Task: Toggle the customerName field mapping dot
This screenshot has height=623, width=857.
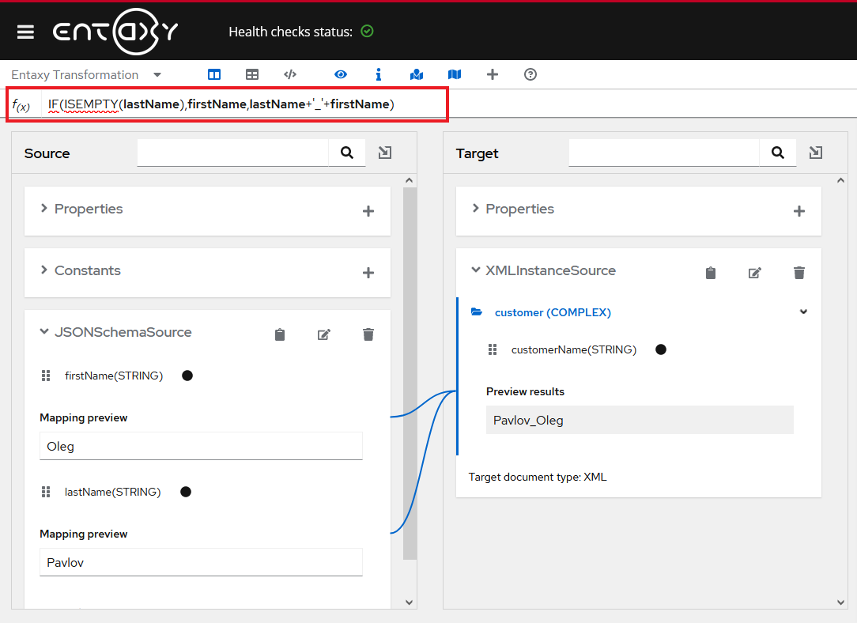Action: pyautogui.click(x=661, y=349)
